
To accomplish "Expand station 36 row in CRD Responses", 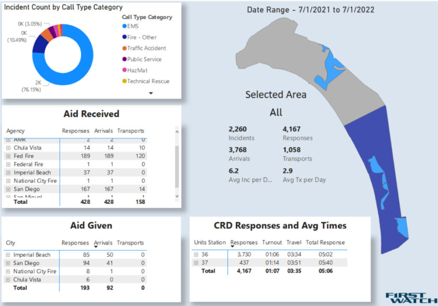I will 196,255.
